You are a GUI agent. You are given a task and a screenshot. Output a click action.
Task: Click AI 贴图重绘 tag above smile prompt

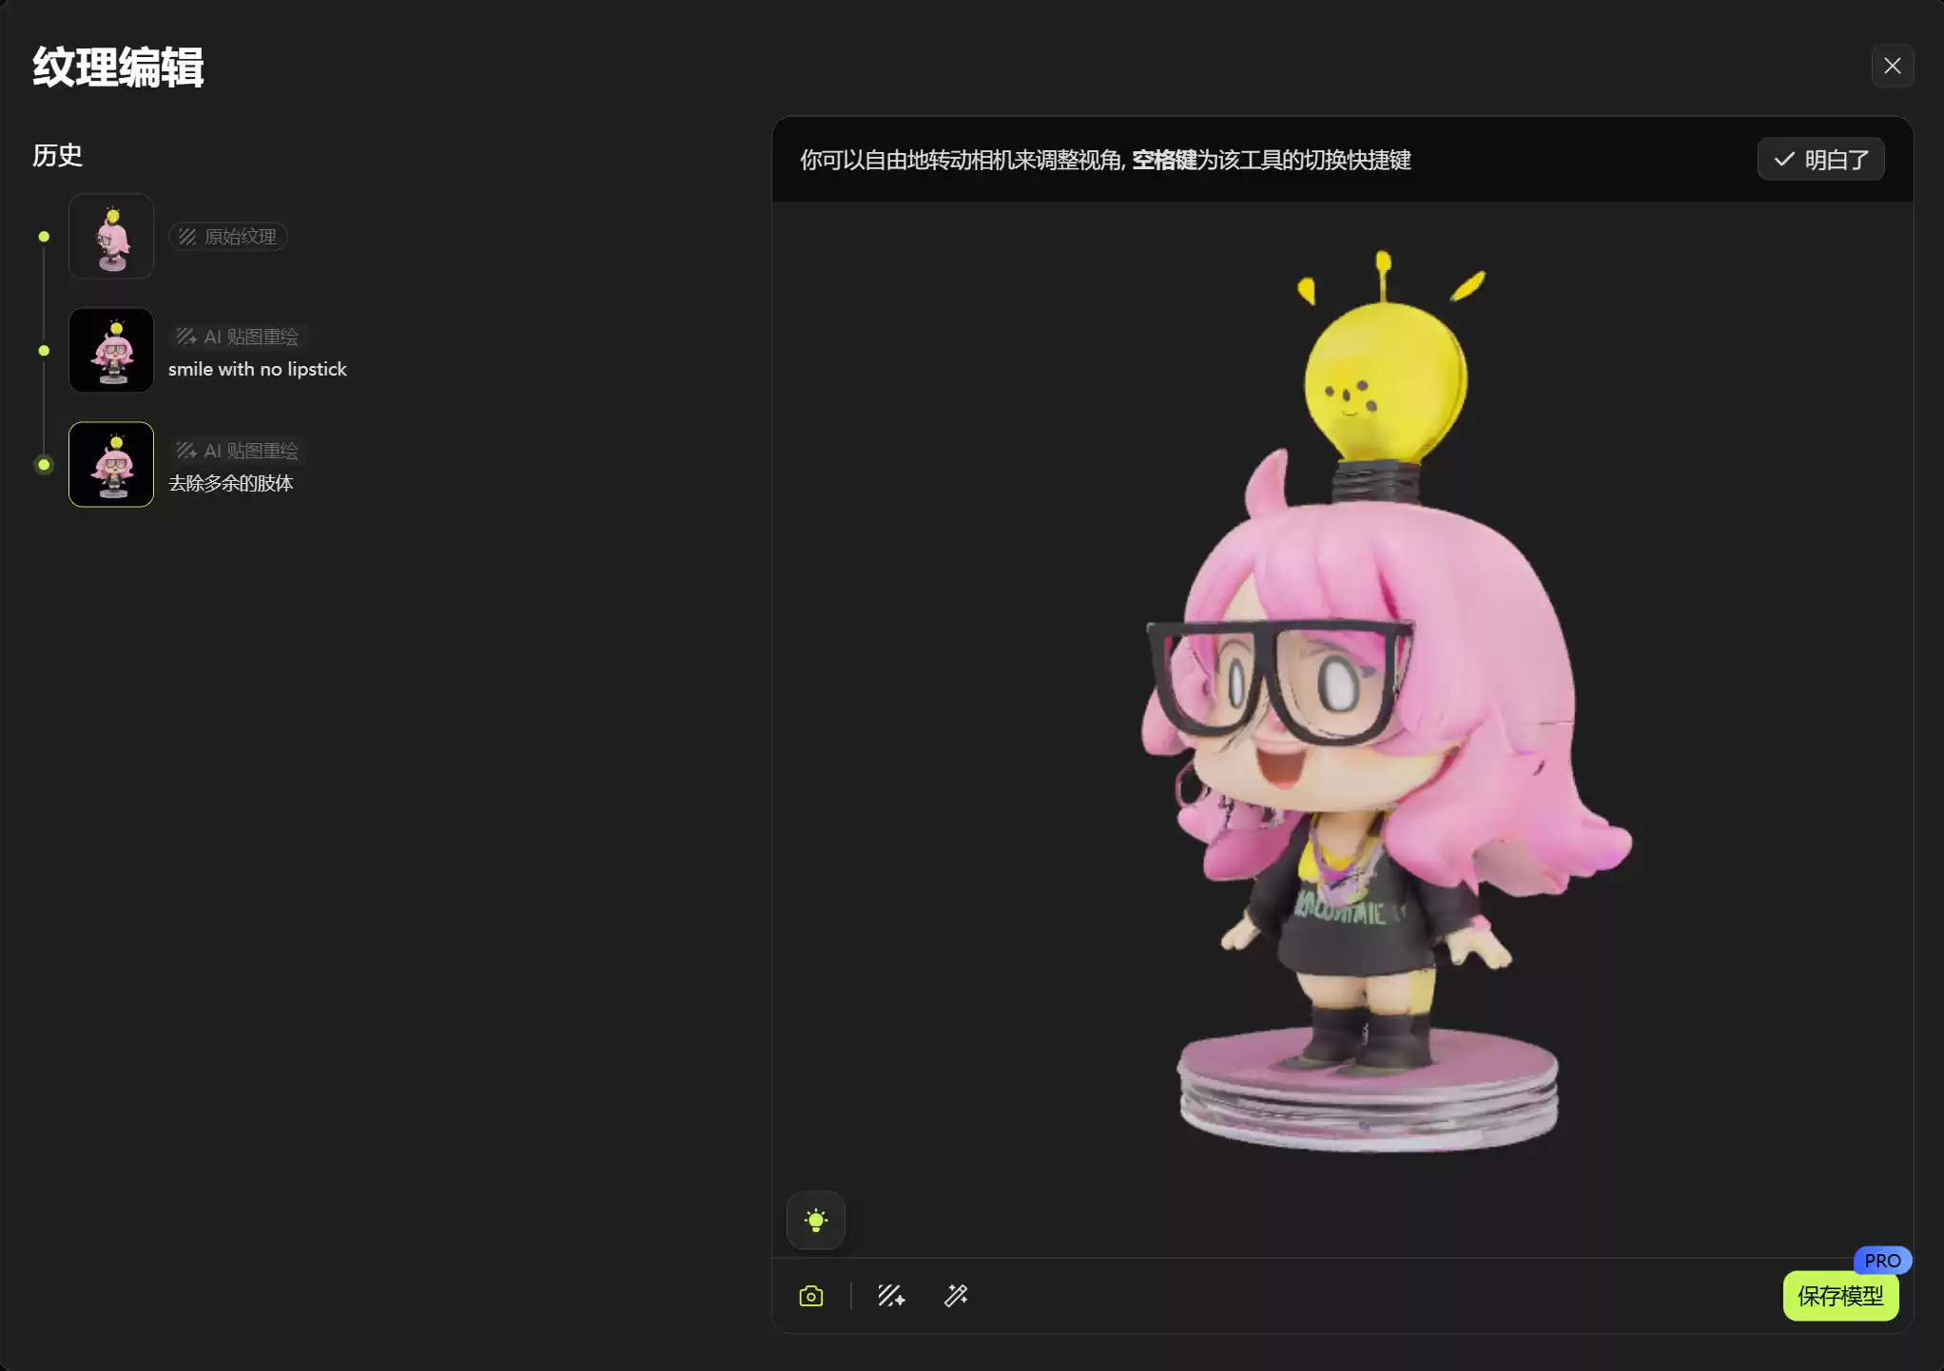[238, 337]
